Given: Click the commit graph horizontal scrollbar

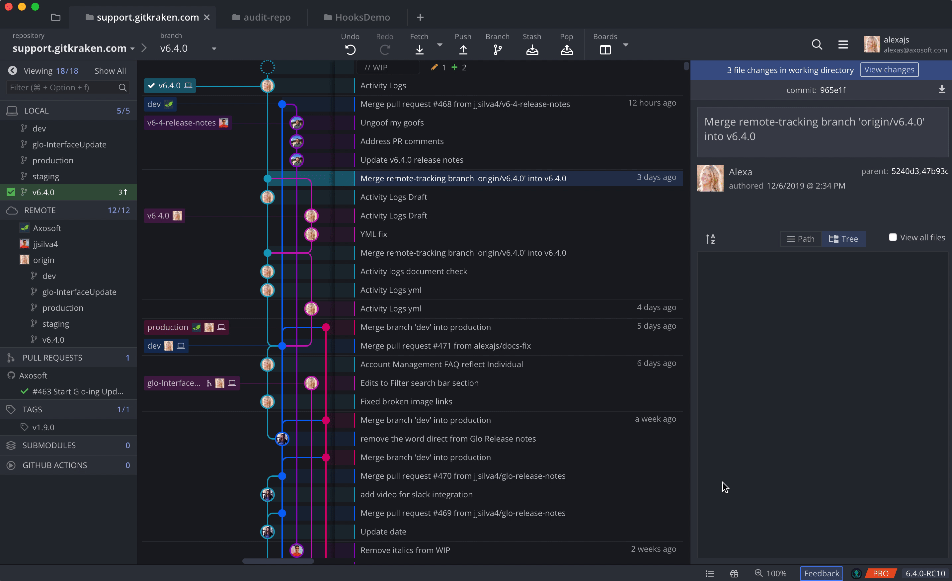Looking at the screenshot, I should click(x=278, y=561).
